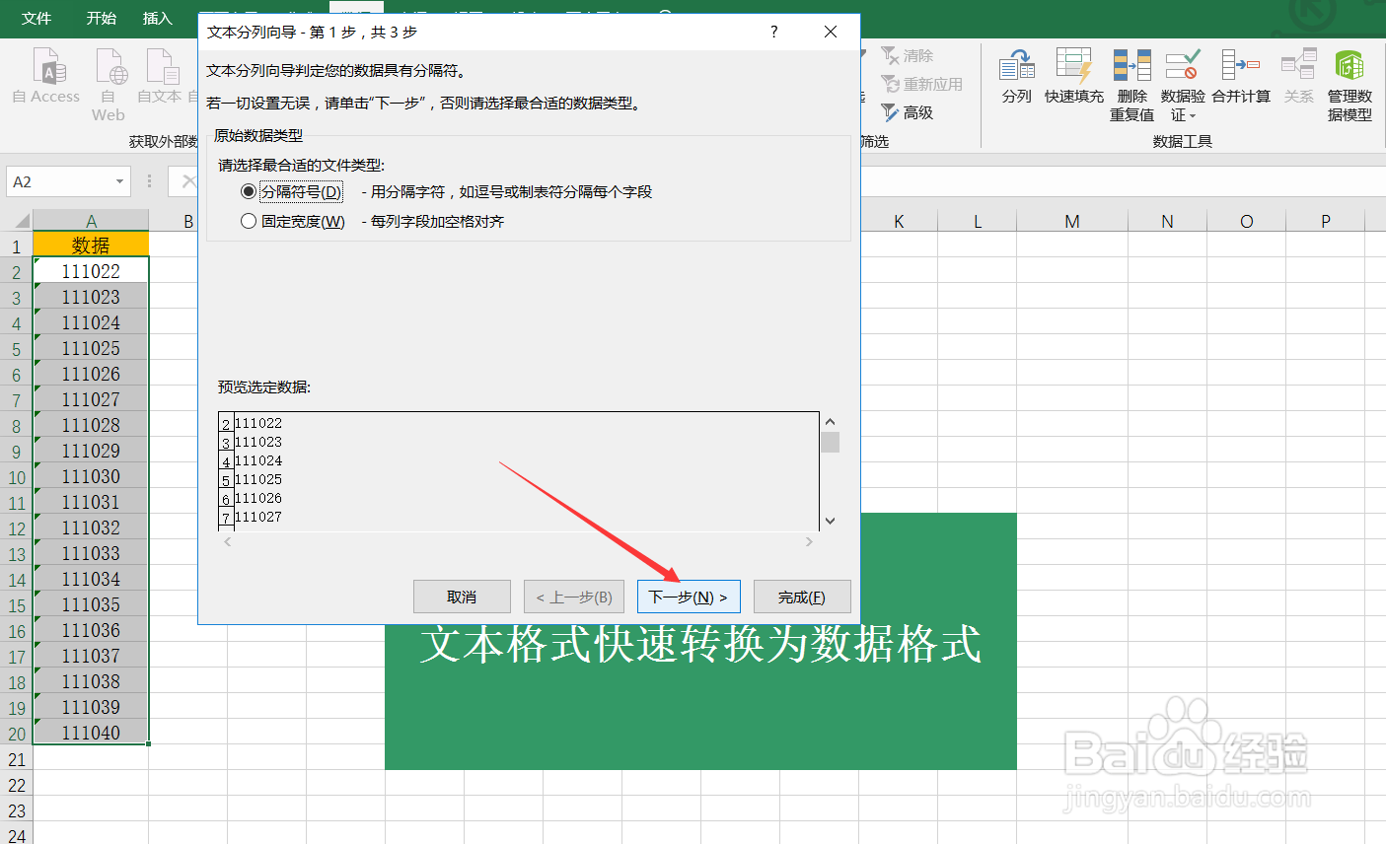Click the select-all corner of the sheet

click(17, 220)
